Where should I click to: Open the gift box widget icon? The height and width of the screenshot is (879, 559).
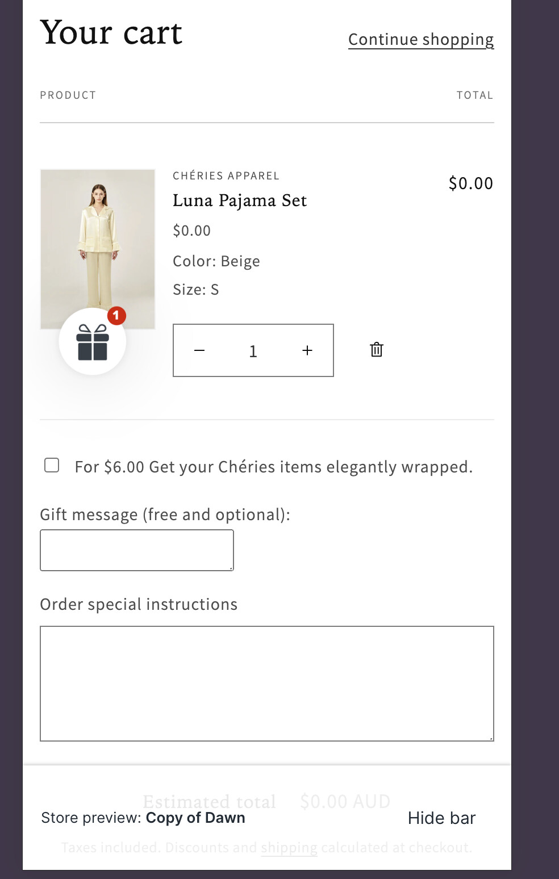pyautogui.click(x=93, y=342)
